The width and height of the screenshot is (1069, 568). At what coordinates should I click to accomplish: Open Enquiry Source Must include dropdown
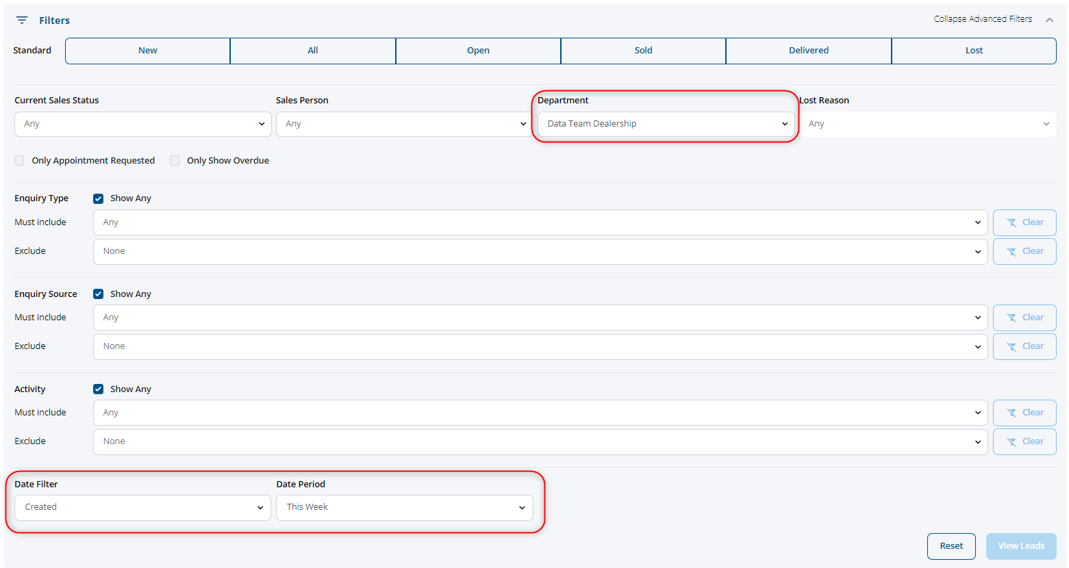540,318
